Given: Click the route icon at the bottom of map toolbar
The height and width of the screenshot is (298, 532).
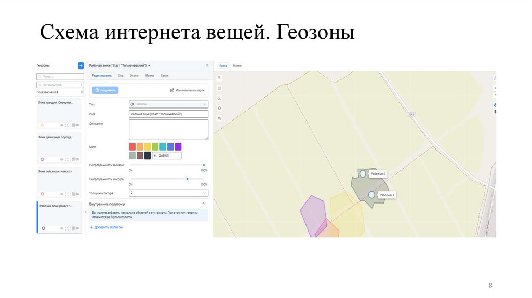Looking at the screenshot, I should (220, 118).
